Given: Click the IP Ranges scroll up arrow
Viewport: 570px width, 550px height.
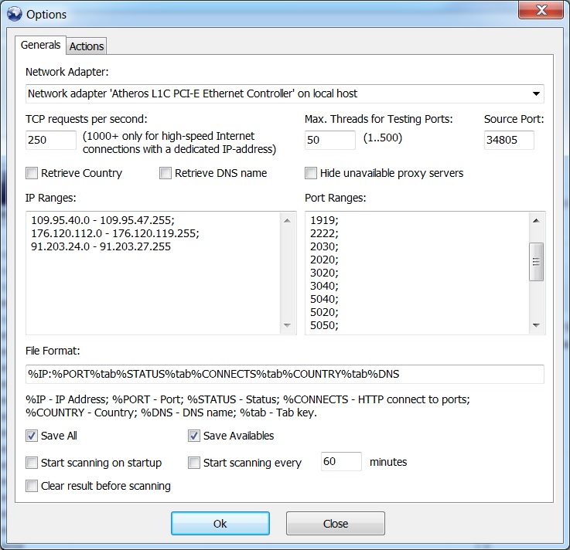Looking at the screenshot, I should pos(287,220).
